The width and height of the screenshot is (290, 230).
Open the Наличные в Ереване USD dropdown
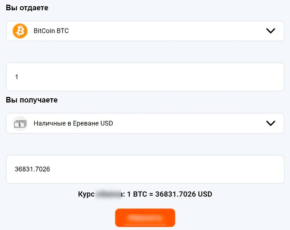point(145,123)
